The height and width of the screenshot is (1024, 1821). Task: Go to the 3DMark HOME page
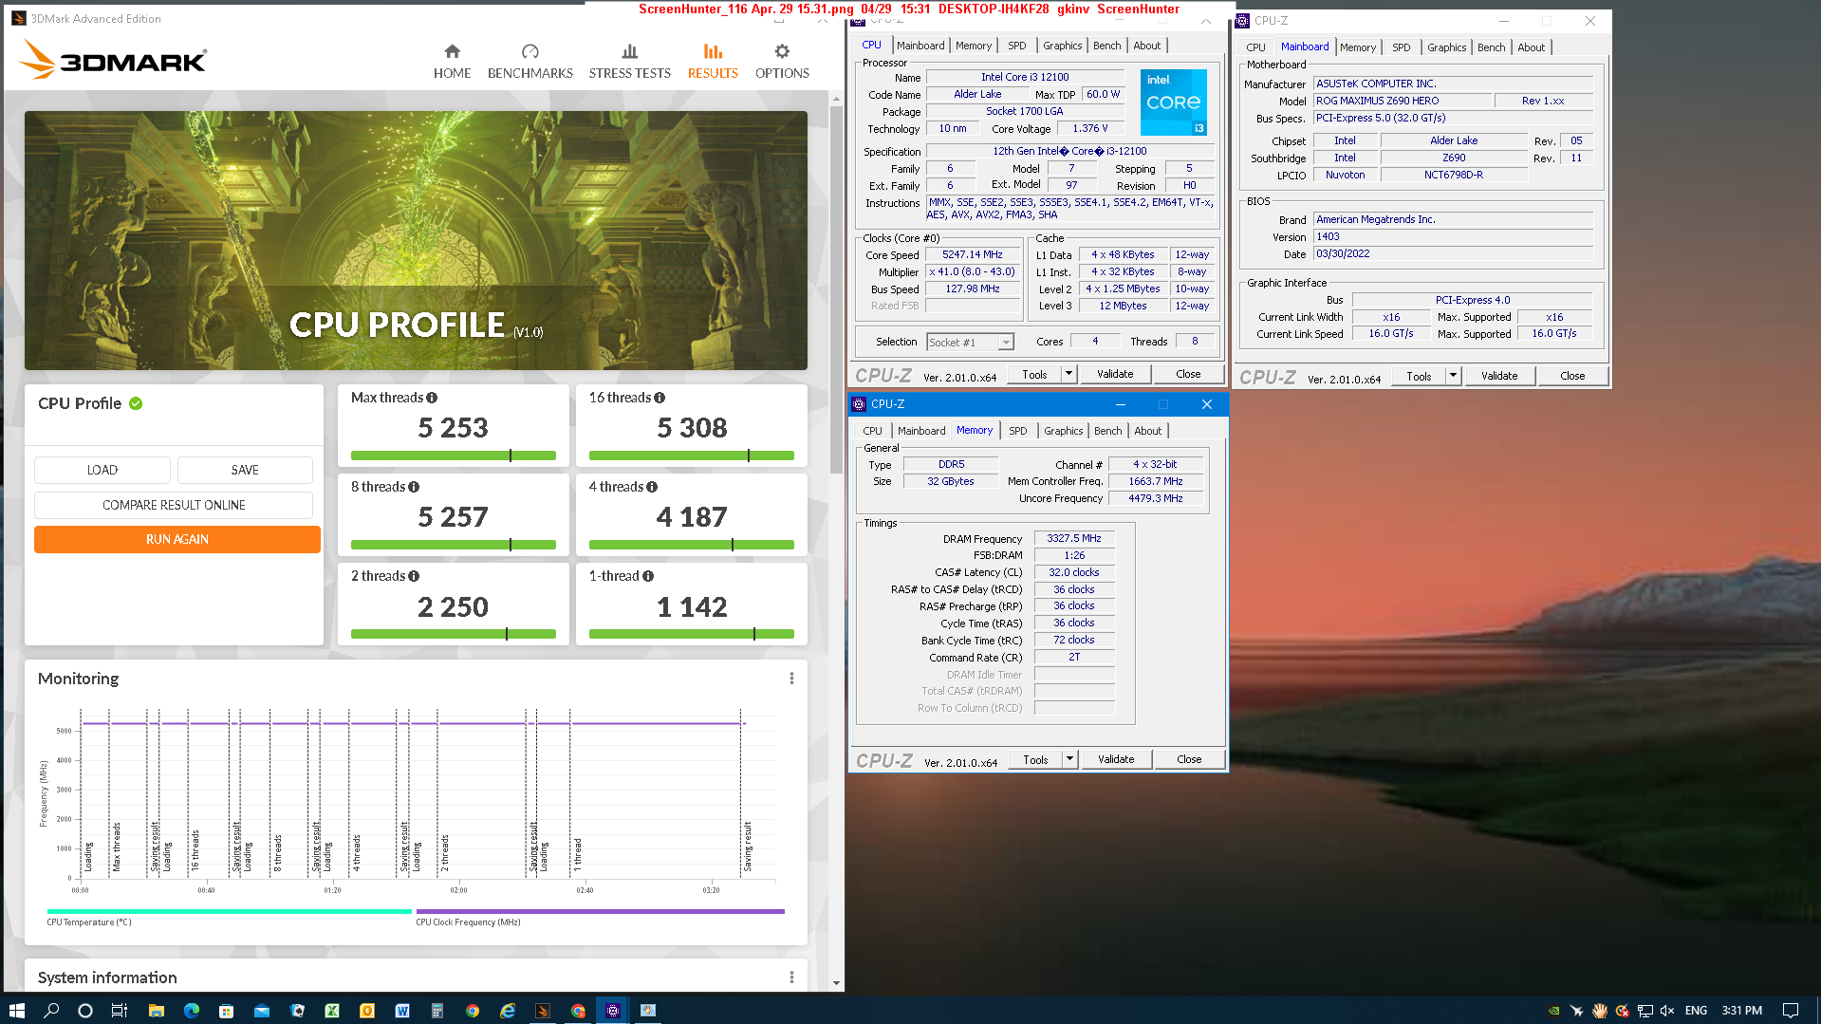(452, 62)
